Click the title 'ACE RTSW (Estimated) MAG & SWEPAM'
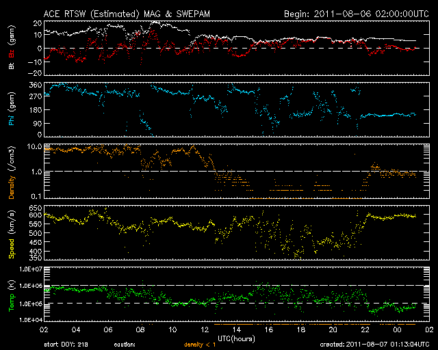438x350 pixels. tap(127, 14)
